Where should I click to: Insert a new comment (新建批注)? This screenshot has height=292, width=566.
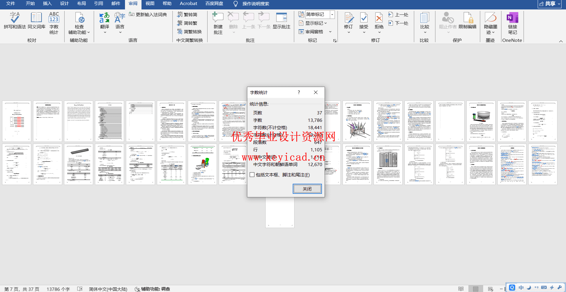tap(218, 23)
